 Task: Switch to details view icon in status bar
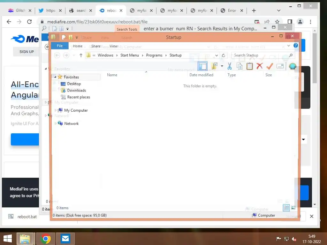[286, 208]
